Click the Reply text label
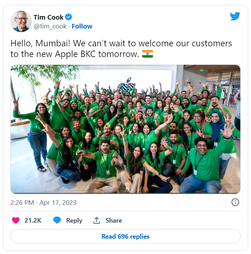 pos(74,221)
